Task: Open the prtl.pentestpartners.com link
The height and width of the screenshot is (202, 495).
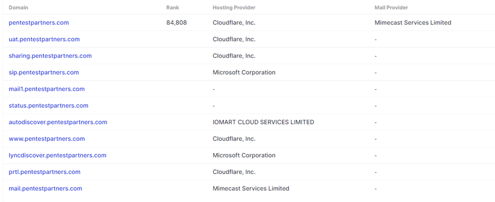Action: (x=45, y=172)
